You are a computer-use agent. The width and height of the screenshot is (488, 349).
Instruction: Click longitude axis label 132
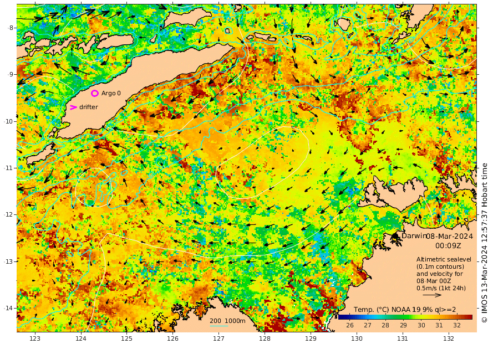(x=449, y=338)
